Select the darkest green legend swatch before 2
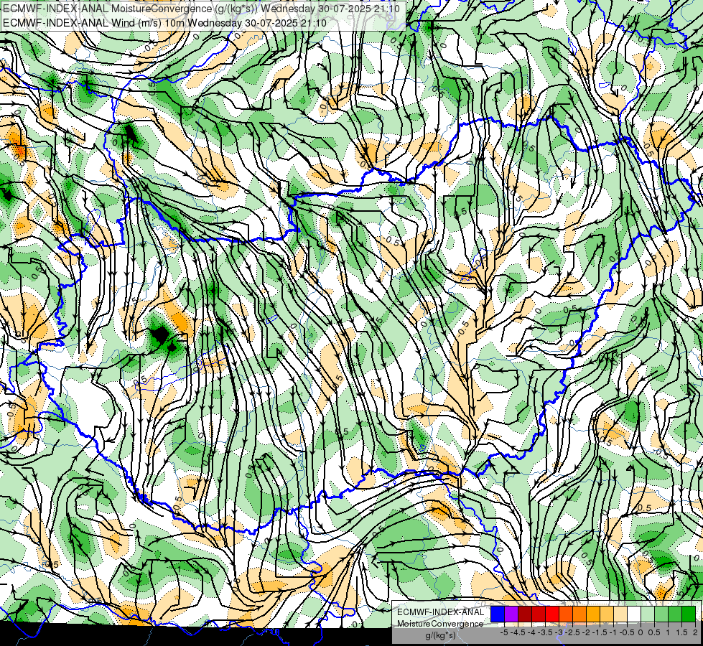Image resolution: width=703 pixels, height=646 pixels. click(x=689, y=614)
